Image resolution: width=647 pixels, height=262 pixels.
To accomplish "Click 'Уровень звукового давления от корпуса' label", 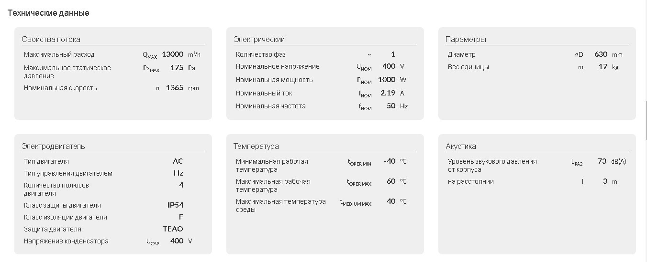I will 492,165.
